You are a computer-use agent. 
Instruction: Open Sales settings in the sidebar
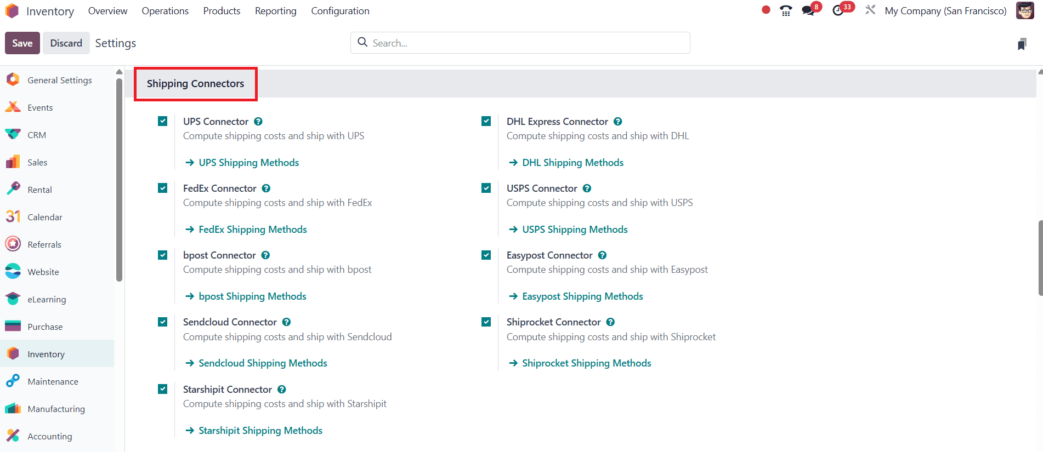coord(57,162)
